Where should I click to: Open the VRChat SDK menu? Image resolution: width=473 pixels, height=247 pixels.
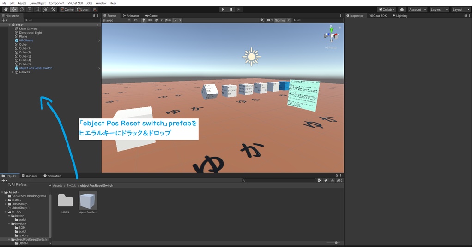pos(75,3)
